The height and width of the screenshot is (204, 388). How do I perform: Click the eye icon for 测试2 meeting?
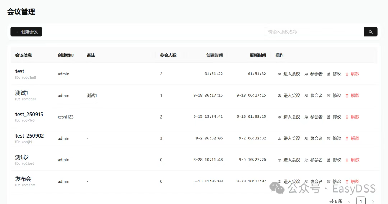point(279,160)
